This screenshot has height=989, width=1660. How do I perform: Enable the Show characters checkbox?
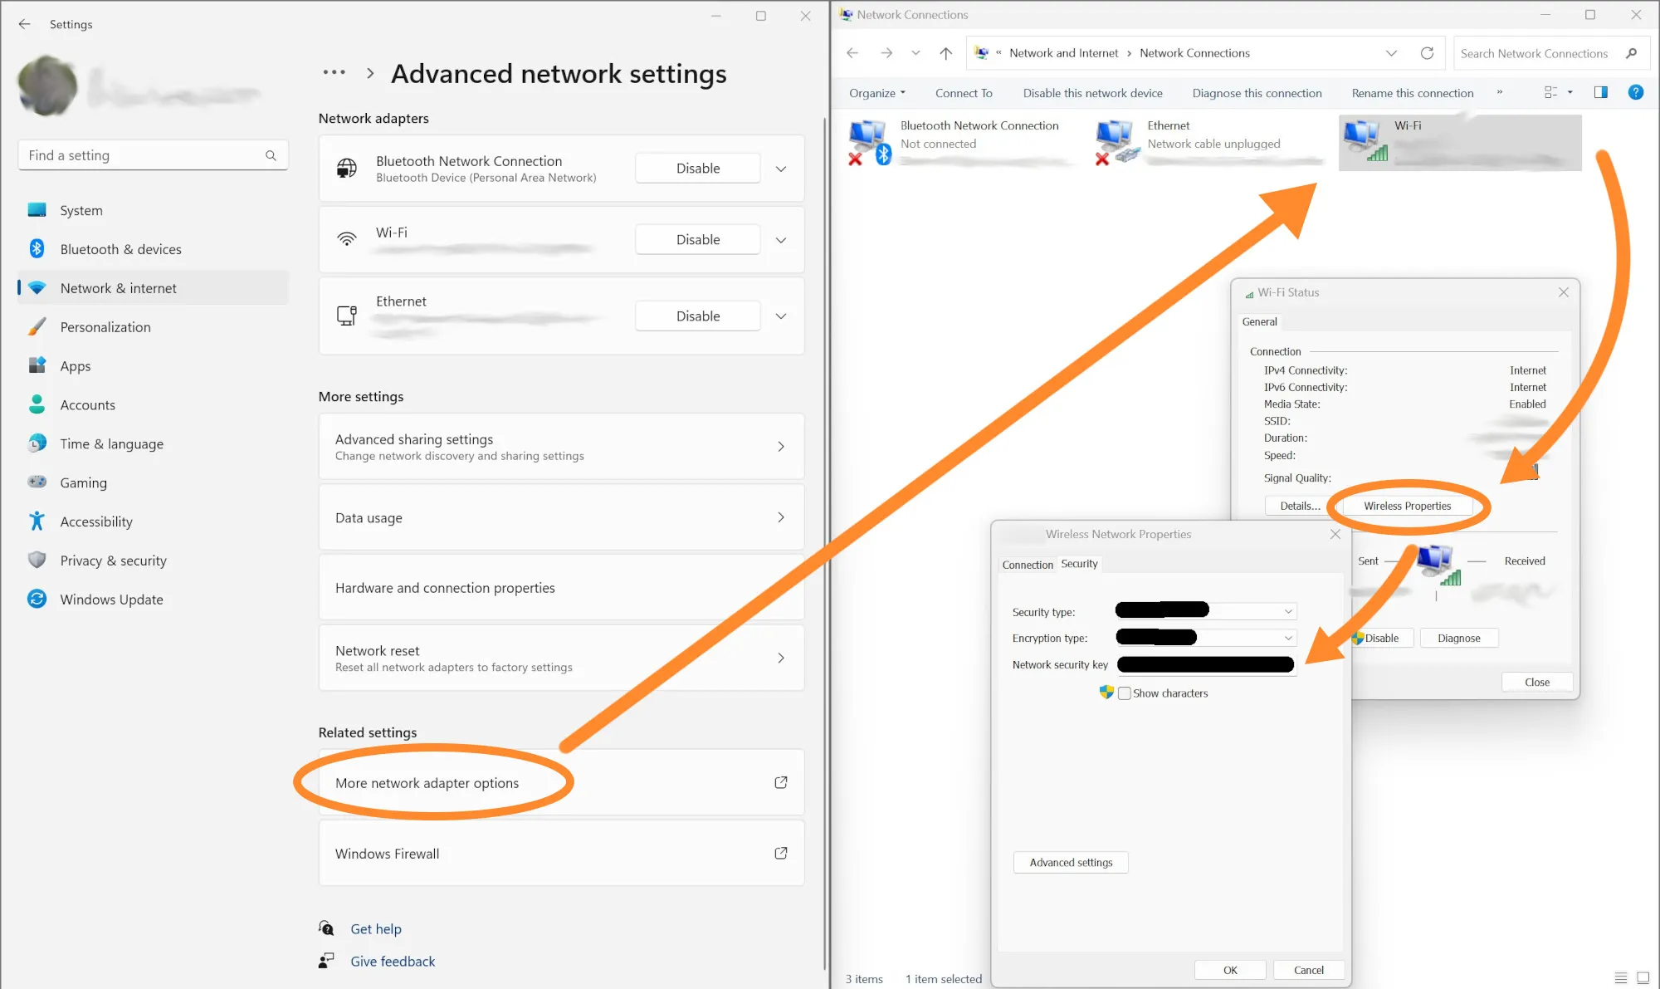(x=1125, y=693)
